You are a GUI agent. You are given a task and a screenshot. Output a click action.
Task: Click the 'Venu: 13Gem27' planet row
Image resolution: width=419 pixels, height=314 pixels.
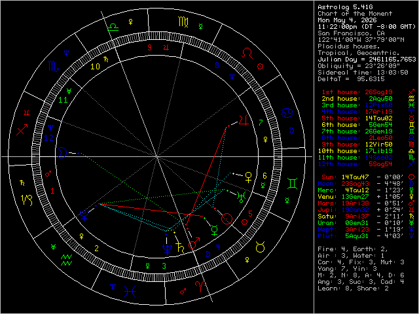366,197
